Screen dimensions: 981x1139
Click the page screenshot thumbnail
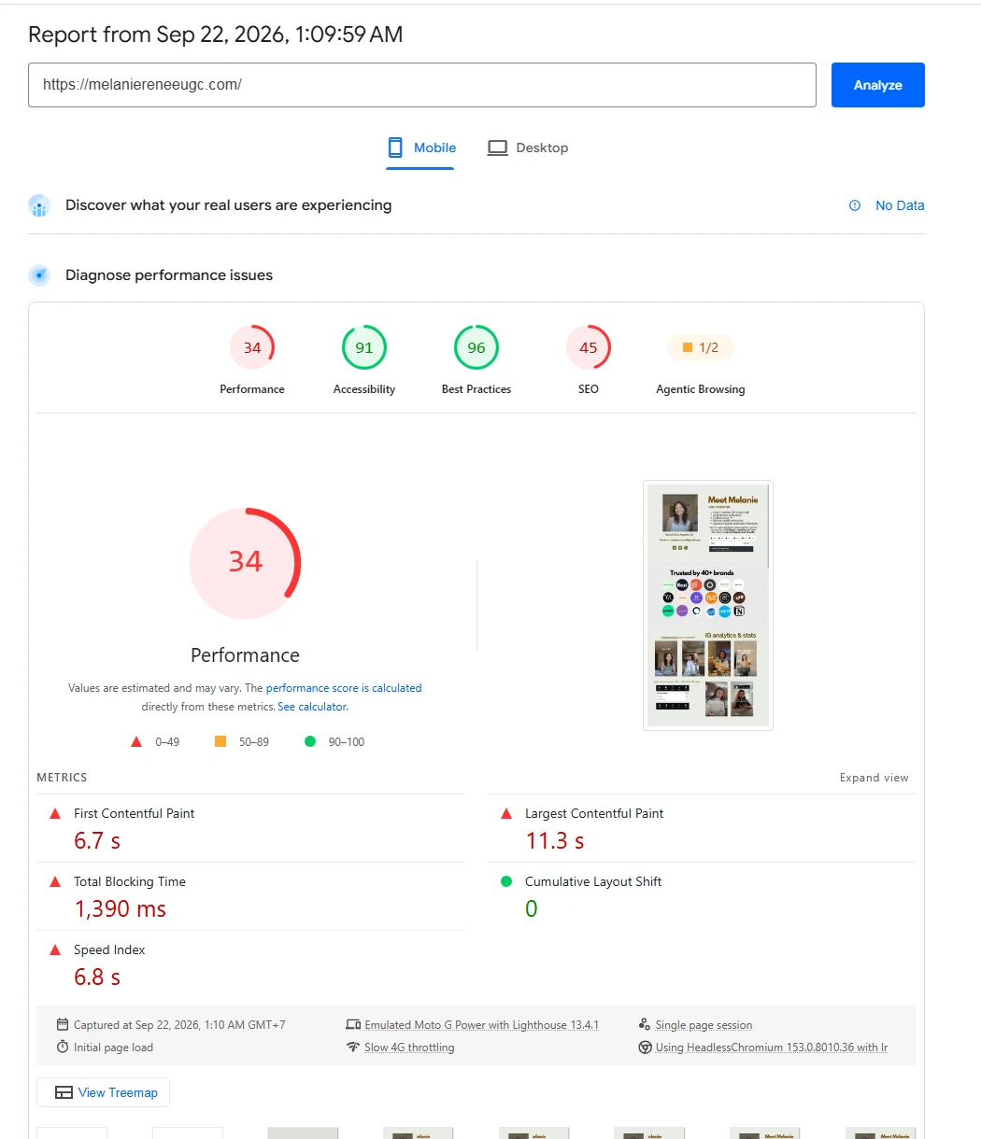pos(708,605)
